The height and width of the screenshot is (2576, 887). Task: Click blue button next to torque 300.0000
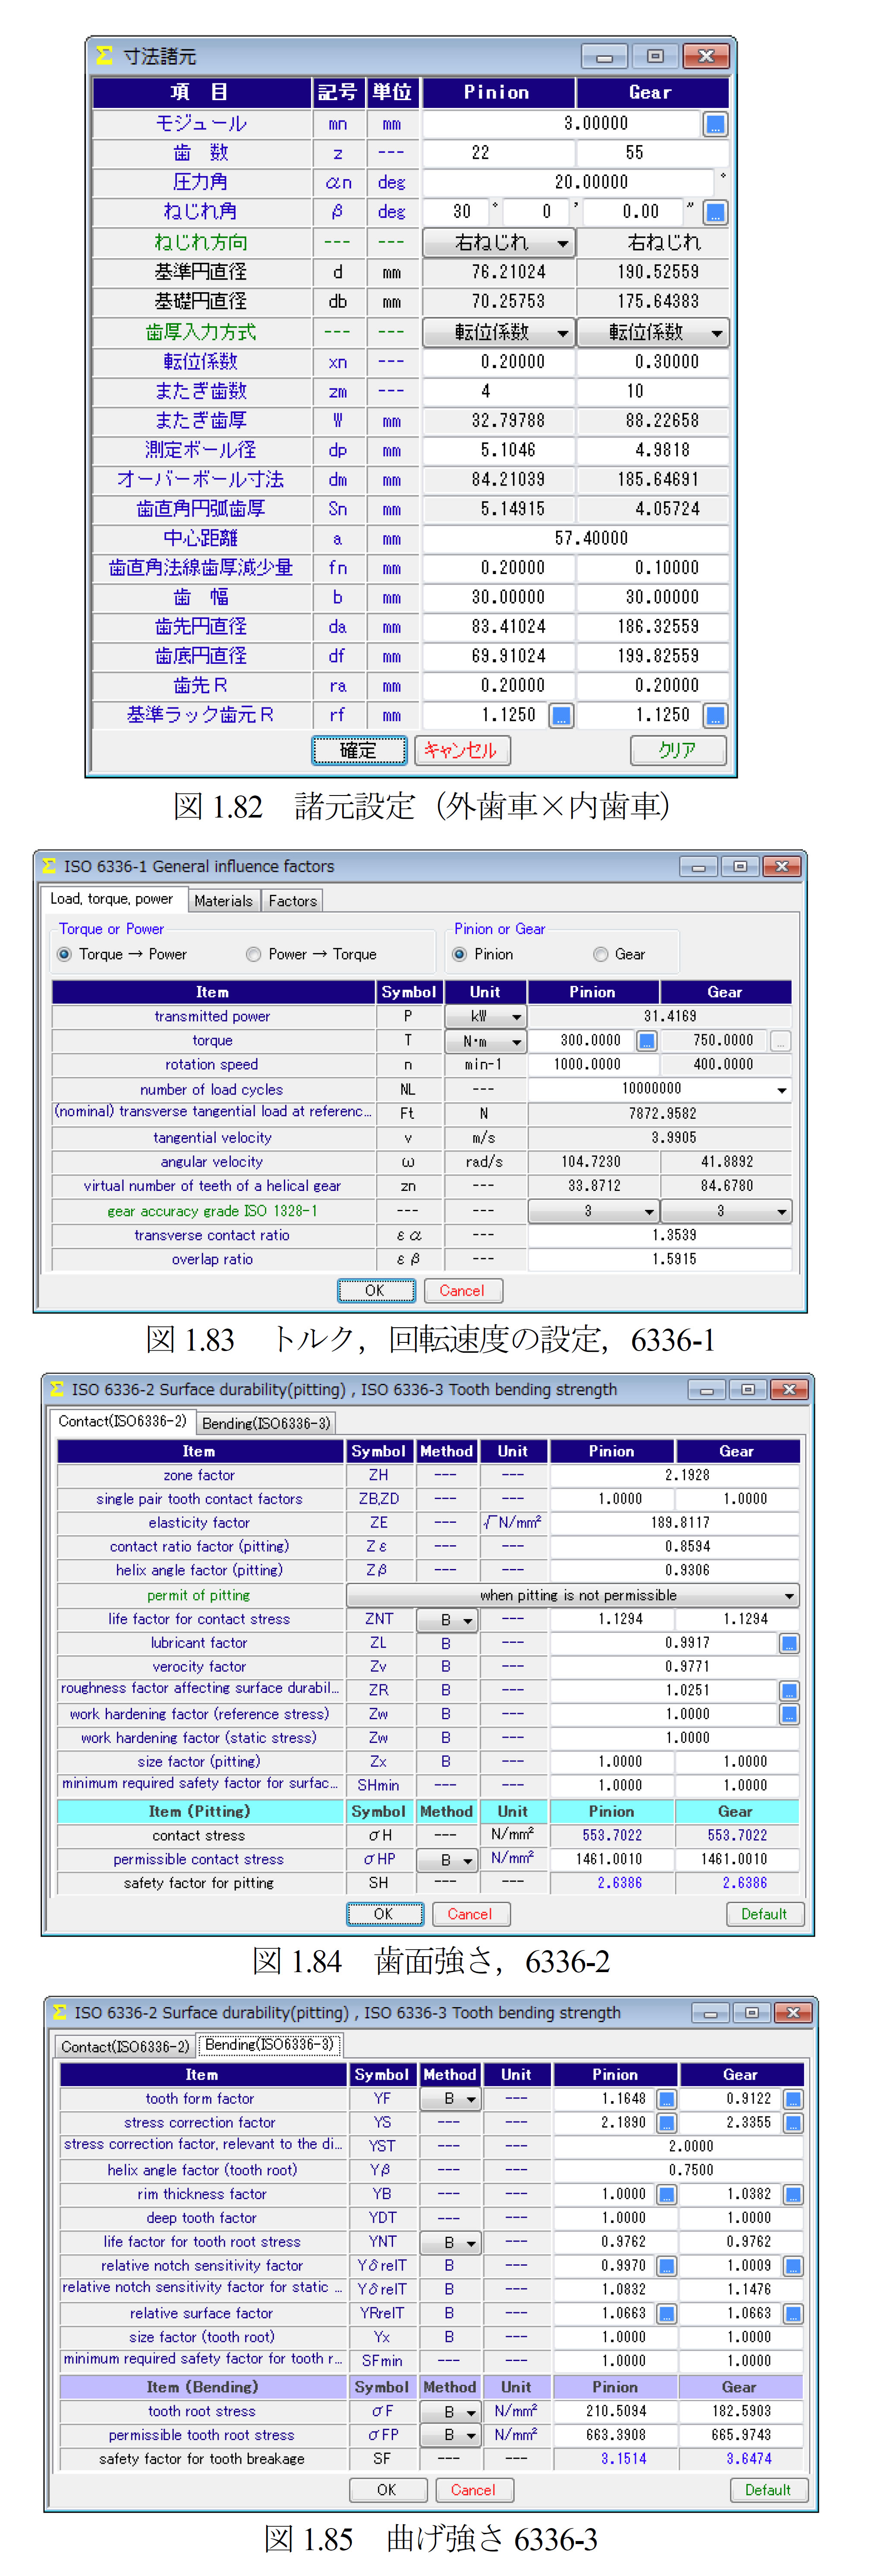pos(647,1041)
